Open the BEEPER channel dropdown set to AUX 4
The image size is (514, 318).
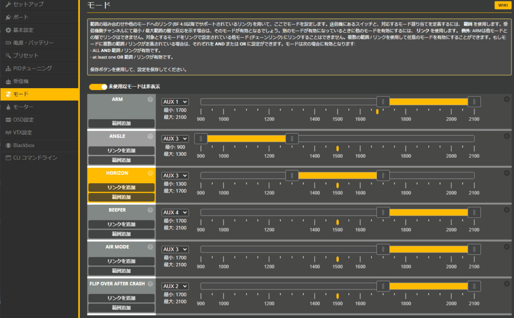pyautogui.click(x=175, y=212)
